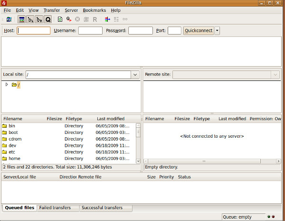This screenshot has width=285, height=221.
Task: Click the Local site path field
Action: point(78,75)
